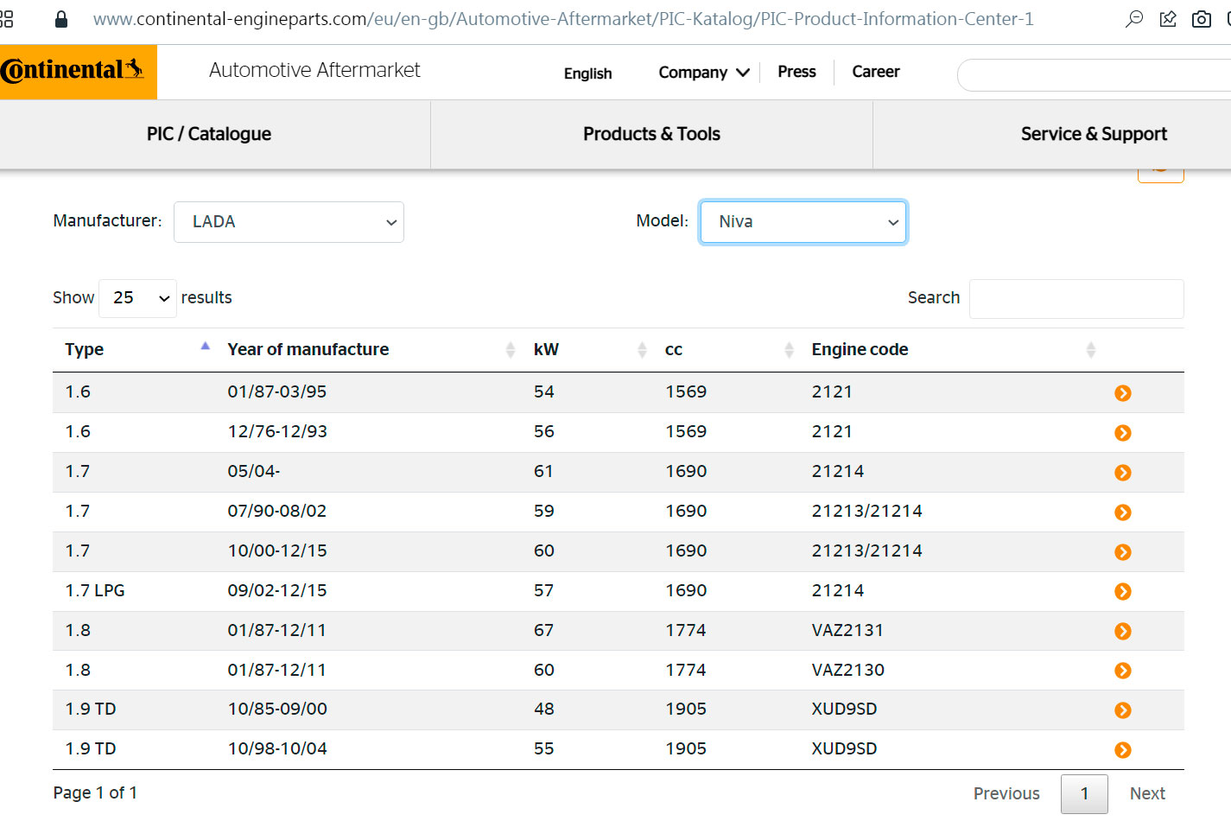This screenshot has height=821, width=1231.
Task: Click the browser screenshot camera icon
Action: (1201, 19)
